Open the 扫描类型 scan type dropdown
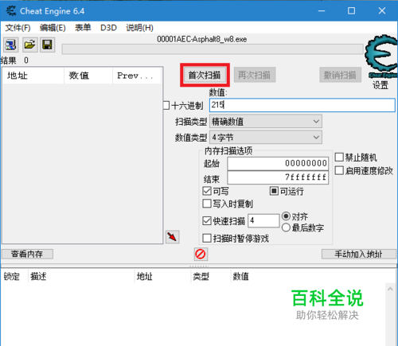398x346 pixels. coord(266,122)
